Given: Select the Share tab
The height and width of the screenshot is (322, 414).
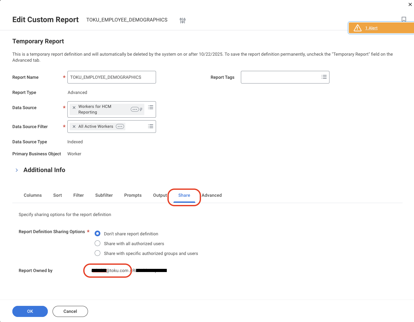Looking at the screenshot, I should pyautogui.click(x=184, y=195).
